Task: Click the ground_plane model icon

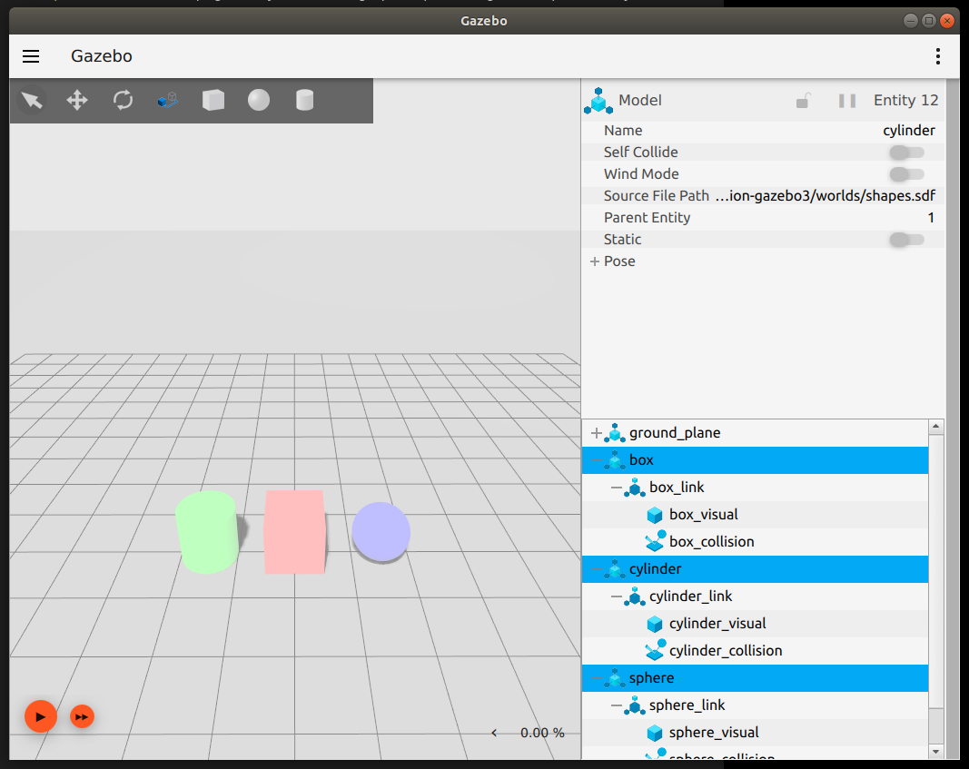Action: click(615, 433)
